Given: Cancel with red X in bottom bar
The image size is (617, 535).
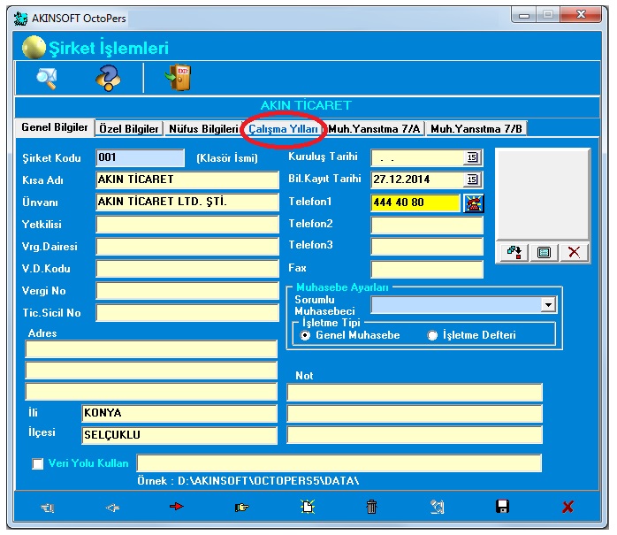Looking at the screenshot, I should (x=567, y=507).
